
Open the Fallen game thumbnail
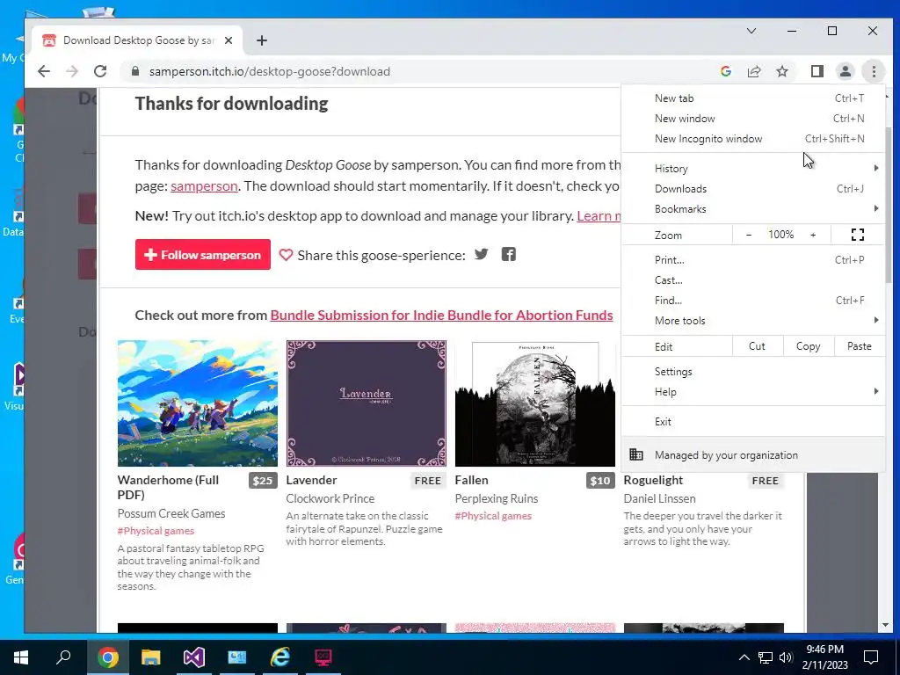(x=535, y=403)
